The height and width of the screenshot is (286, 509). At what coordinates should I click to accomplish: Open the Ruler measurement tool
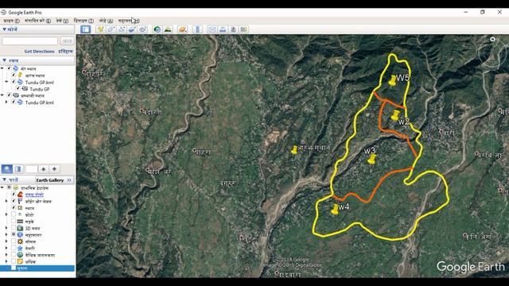click(x=197, y=29)
